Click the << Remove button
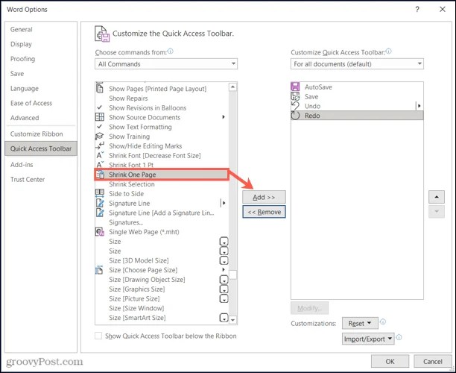 click(264, 212)
